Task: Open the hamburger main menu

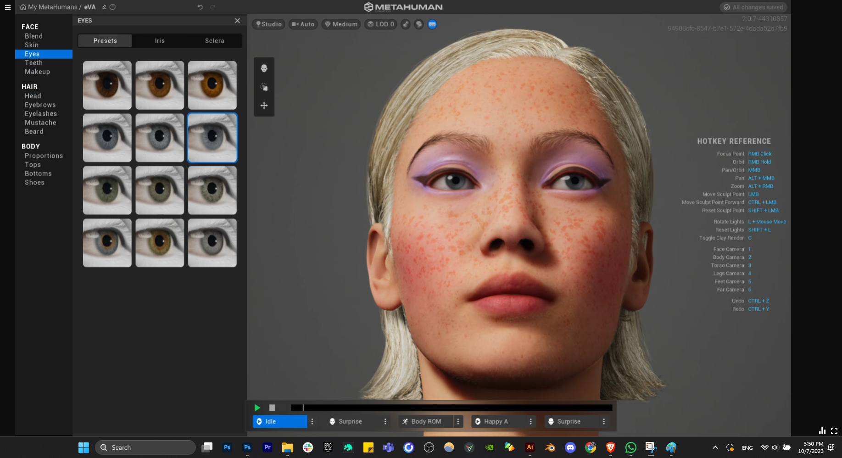Action: pyautogui.click(x=8, y=7)
